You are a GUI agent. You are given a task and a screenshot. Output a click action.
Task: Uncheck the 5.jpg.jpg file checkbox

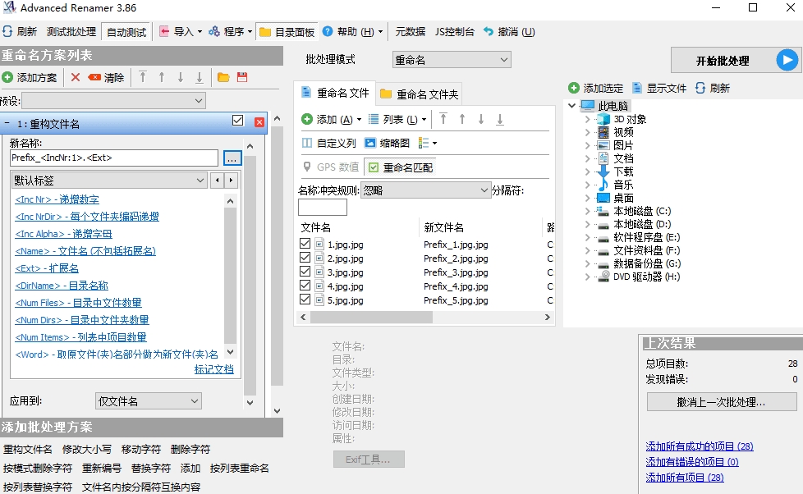305,299
